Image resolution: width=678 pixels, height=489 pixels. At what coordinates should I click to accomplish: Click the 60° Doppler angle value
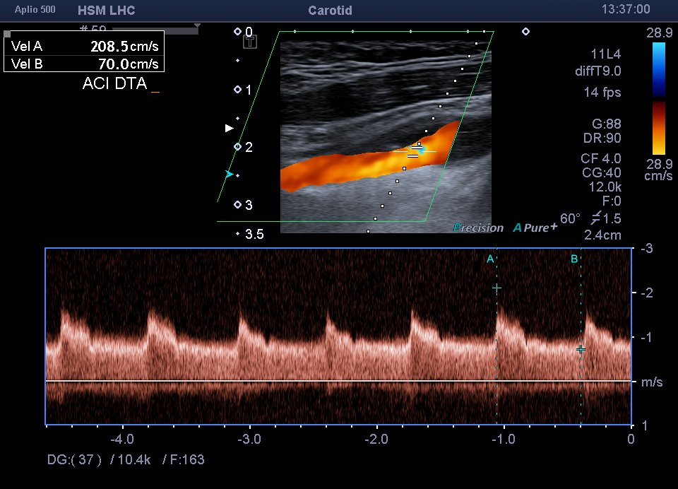(x=570, y=218)
